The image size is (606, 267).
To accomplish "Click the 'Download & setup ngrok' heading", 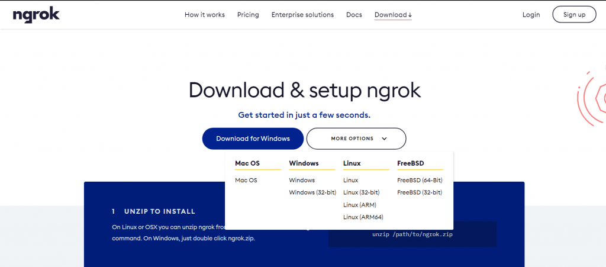I will (305, 89).
